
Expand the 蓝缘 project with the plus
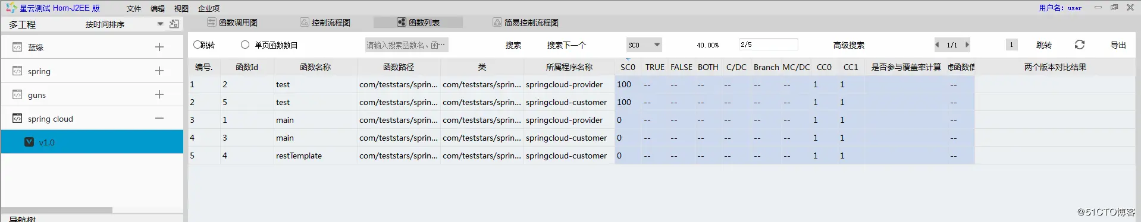[x=159, y=47]
